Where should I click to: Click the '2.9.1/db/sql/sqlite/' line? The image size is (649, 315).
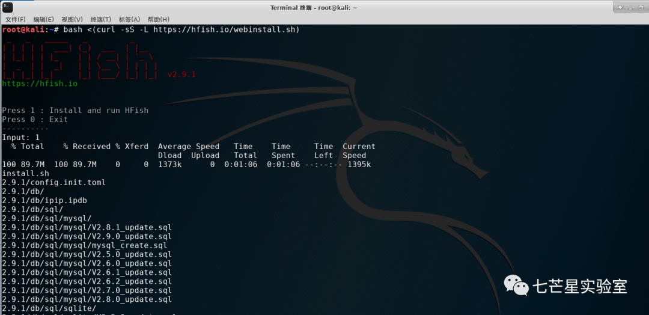point(49,308)
